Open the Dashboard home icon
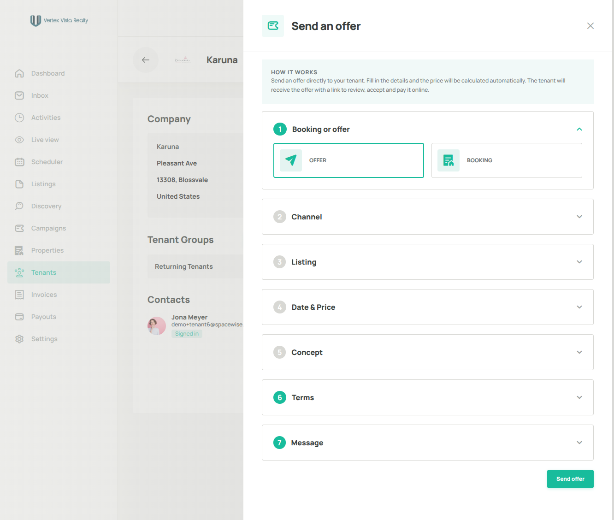Viewport: 614px width, 520px height. 19,73
